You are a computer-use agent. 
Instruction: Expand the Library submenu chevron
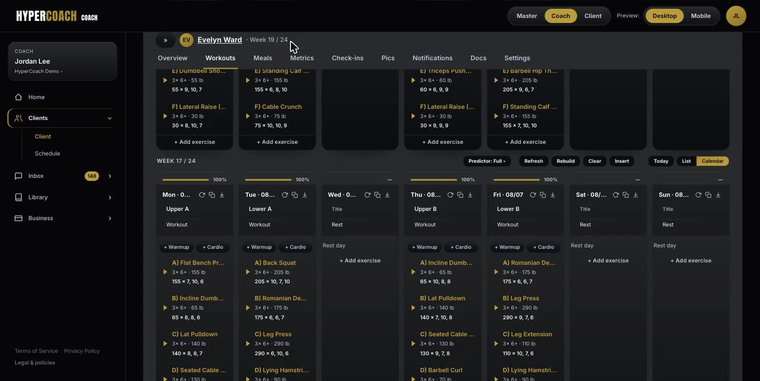pyautogui.click(x=109, y=197)
